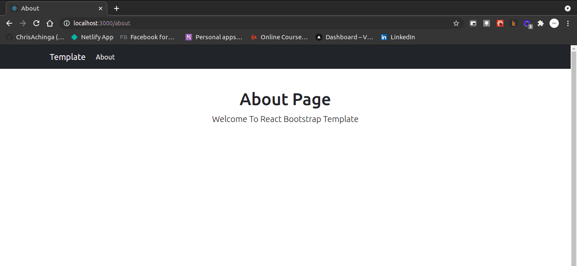Open the Chrome three-dot menu
This screenshot has height=266, width=577.
coord(568,23)
